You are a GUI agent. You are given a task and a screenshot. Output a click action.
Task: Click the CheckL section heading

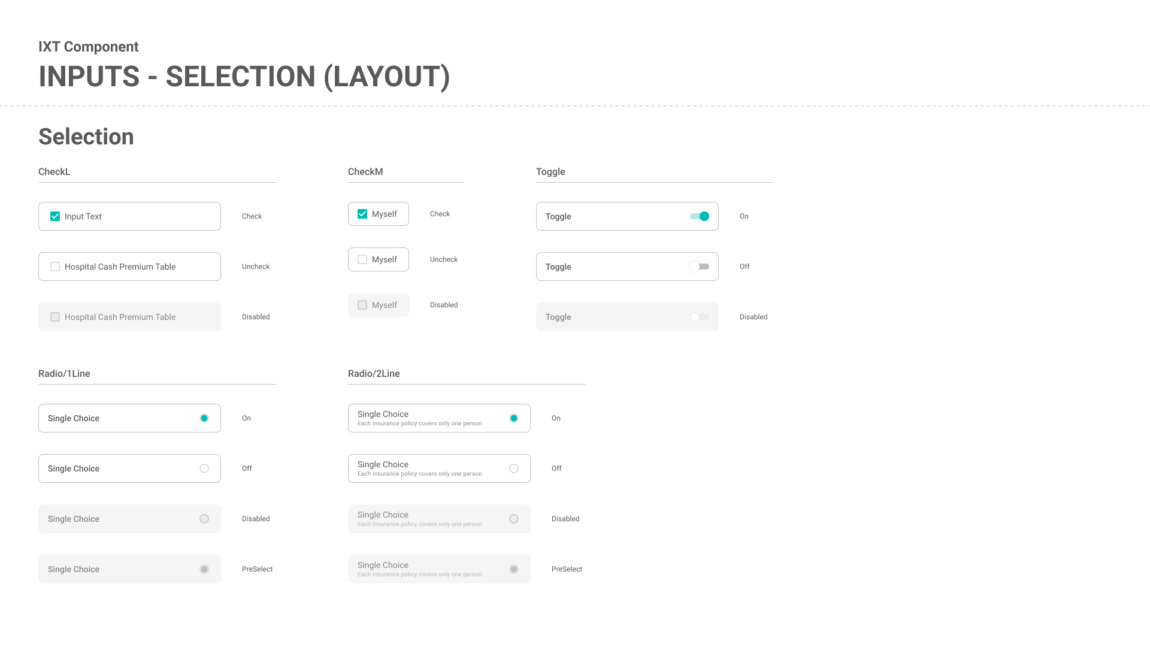tap(55, 172)
